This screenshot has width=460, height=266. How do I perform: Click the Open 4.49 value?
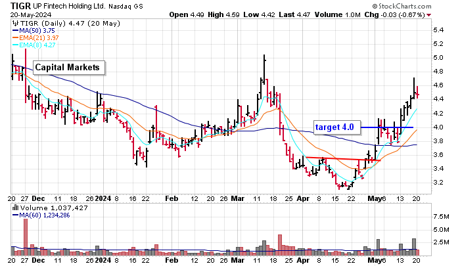tap(187, 14)
